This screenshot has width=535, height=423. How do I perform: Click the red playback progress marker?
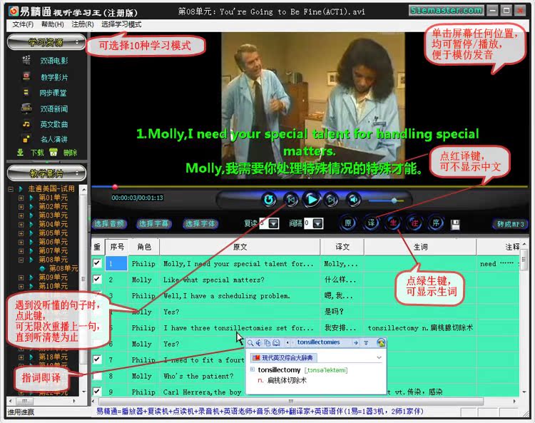click(116, 187)
